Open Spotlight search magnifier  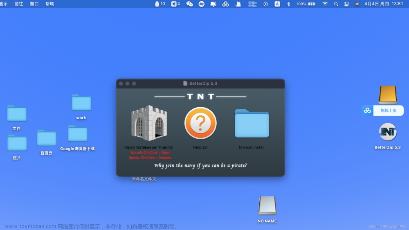click(336, 4)
